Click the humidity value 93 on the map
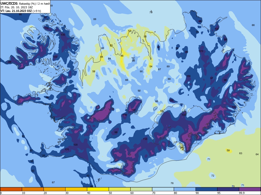Screen dimensions: 261x195 tap(23, 136)
